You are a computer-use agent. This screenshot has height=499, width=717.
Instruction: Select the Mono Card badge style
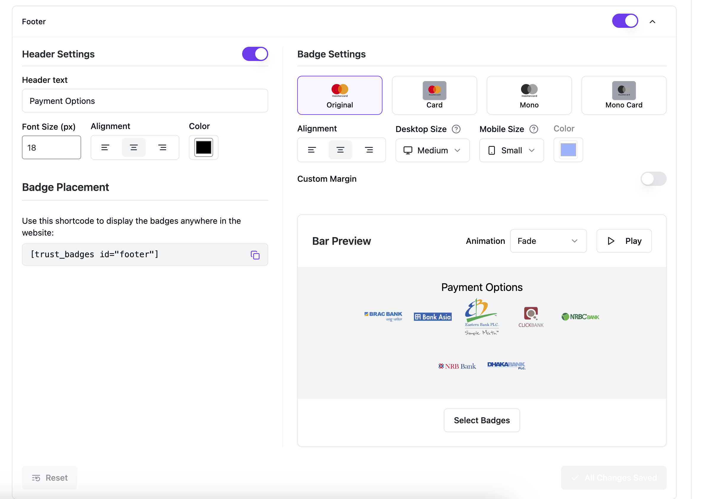(x=624, y=95)
